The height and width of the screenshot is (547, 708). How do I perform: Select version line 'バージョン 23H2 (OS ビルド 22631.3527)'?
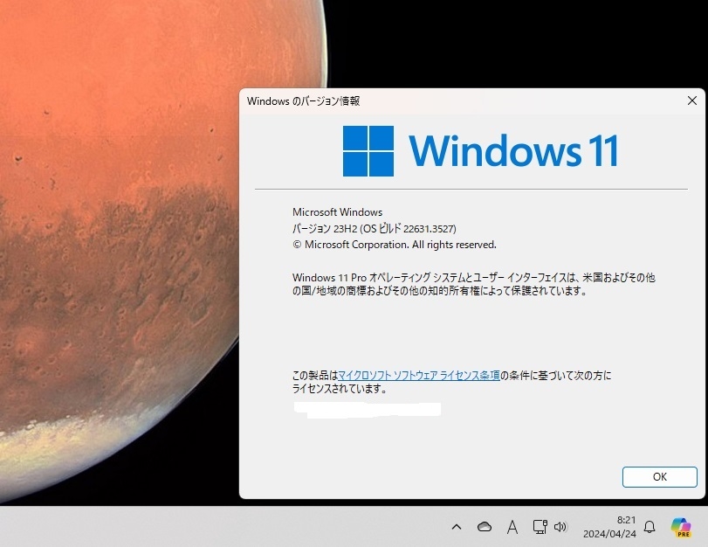click(x=374, y=228)
